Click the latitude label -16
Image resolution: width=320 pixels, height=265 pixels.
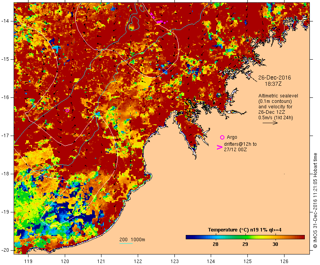[5, 97]
